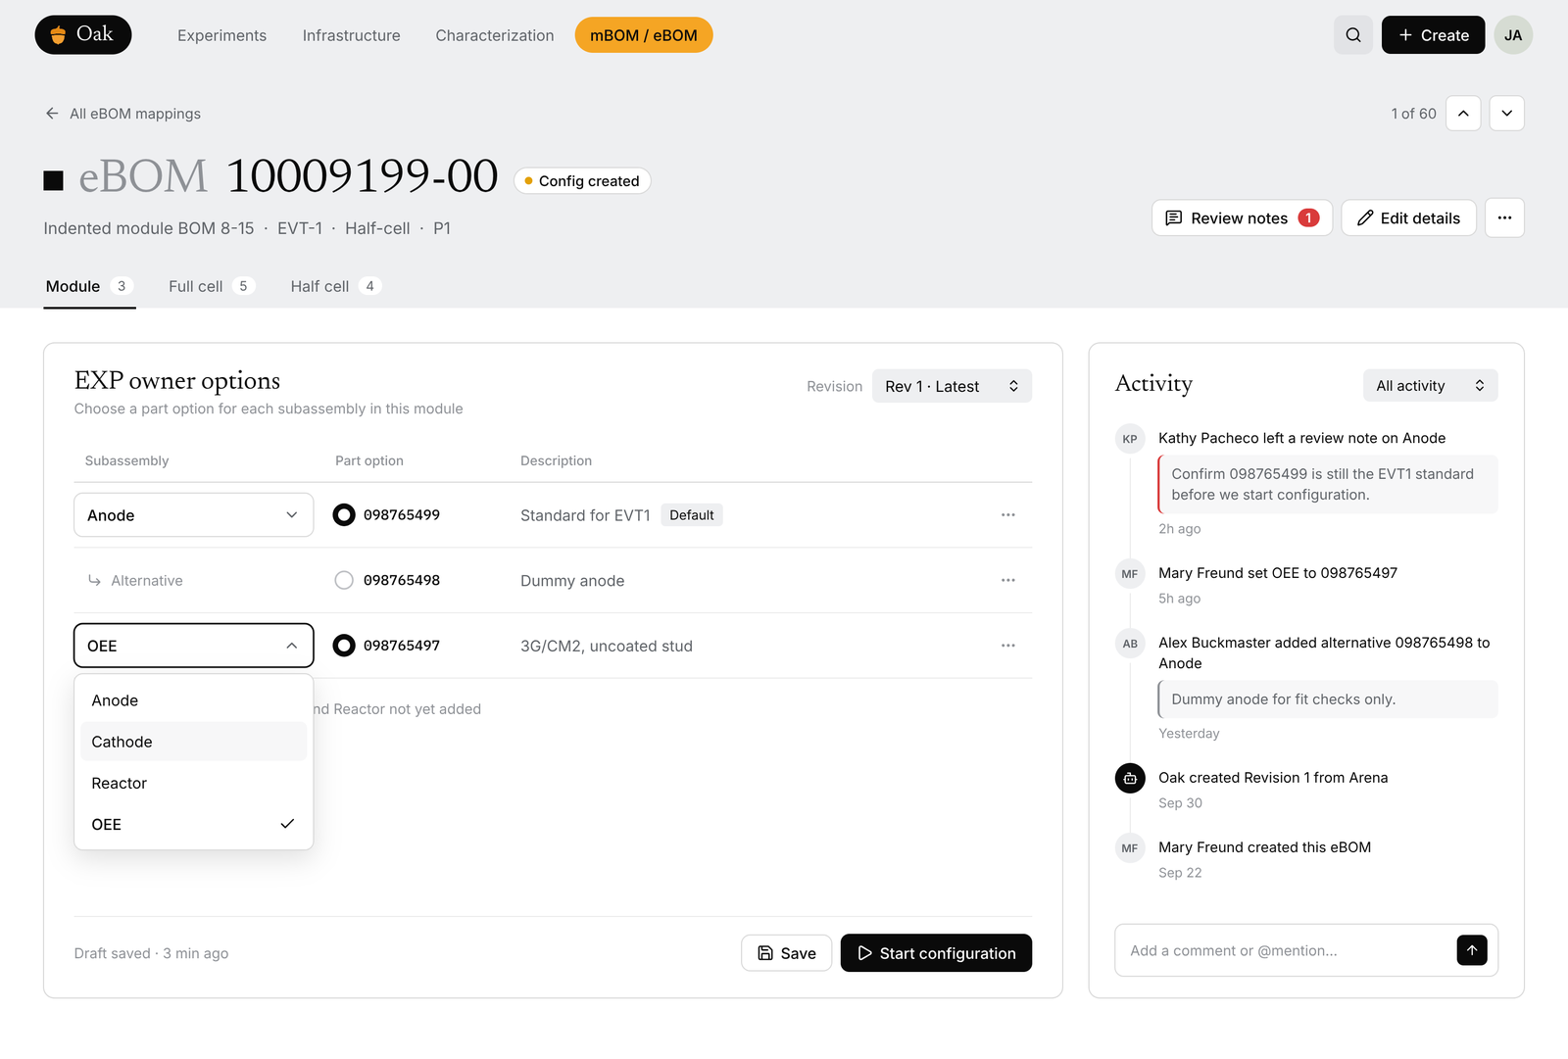The width and height of the screenshot is (1568, 1059).
Task: Send comment with the arrow-up icon
Action: coord(1471,950)
